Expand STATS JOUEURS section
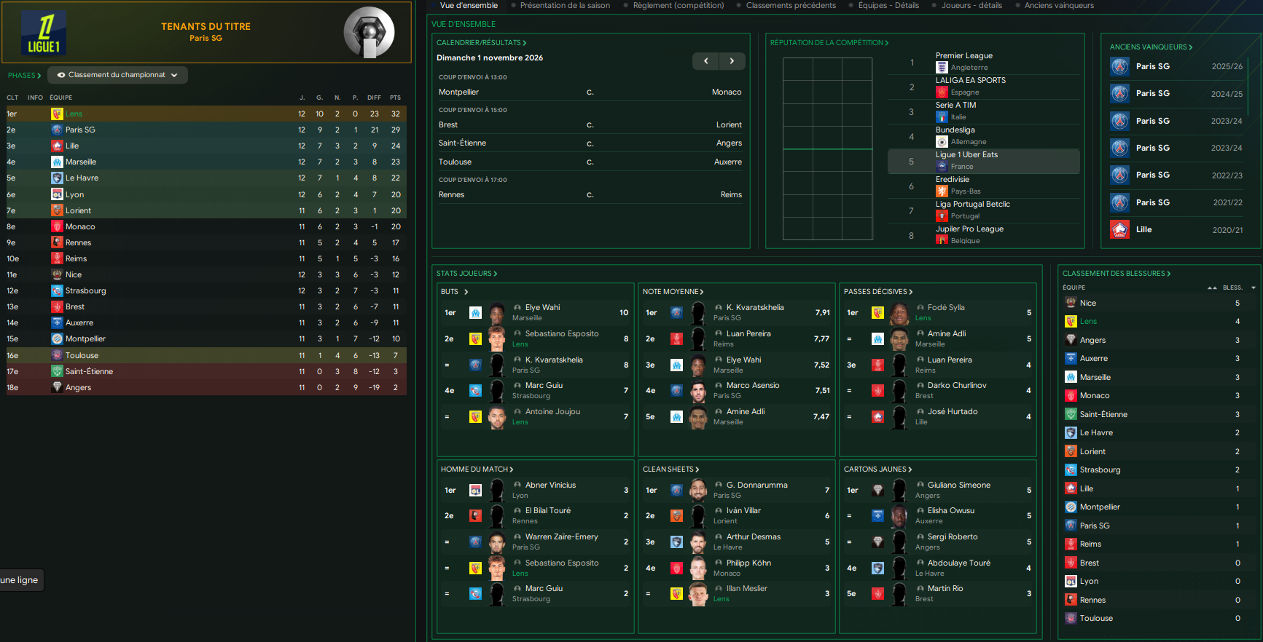Image resolution: width=1263 pixels, height=642 pixels. click(466, 274)
